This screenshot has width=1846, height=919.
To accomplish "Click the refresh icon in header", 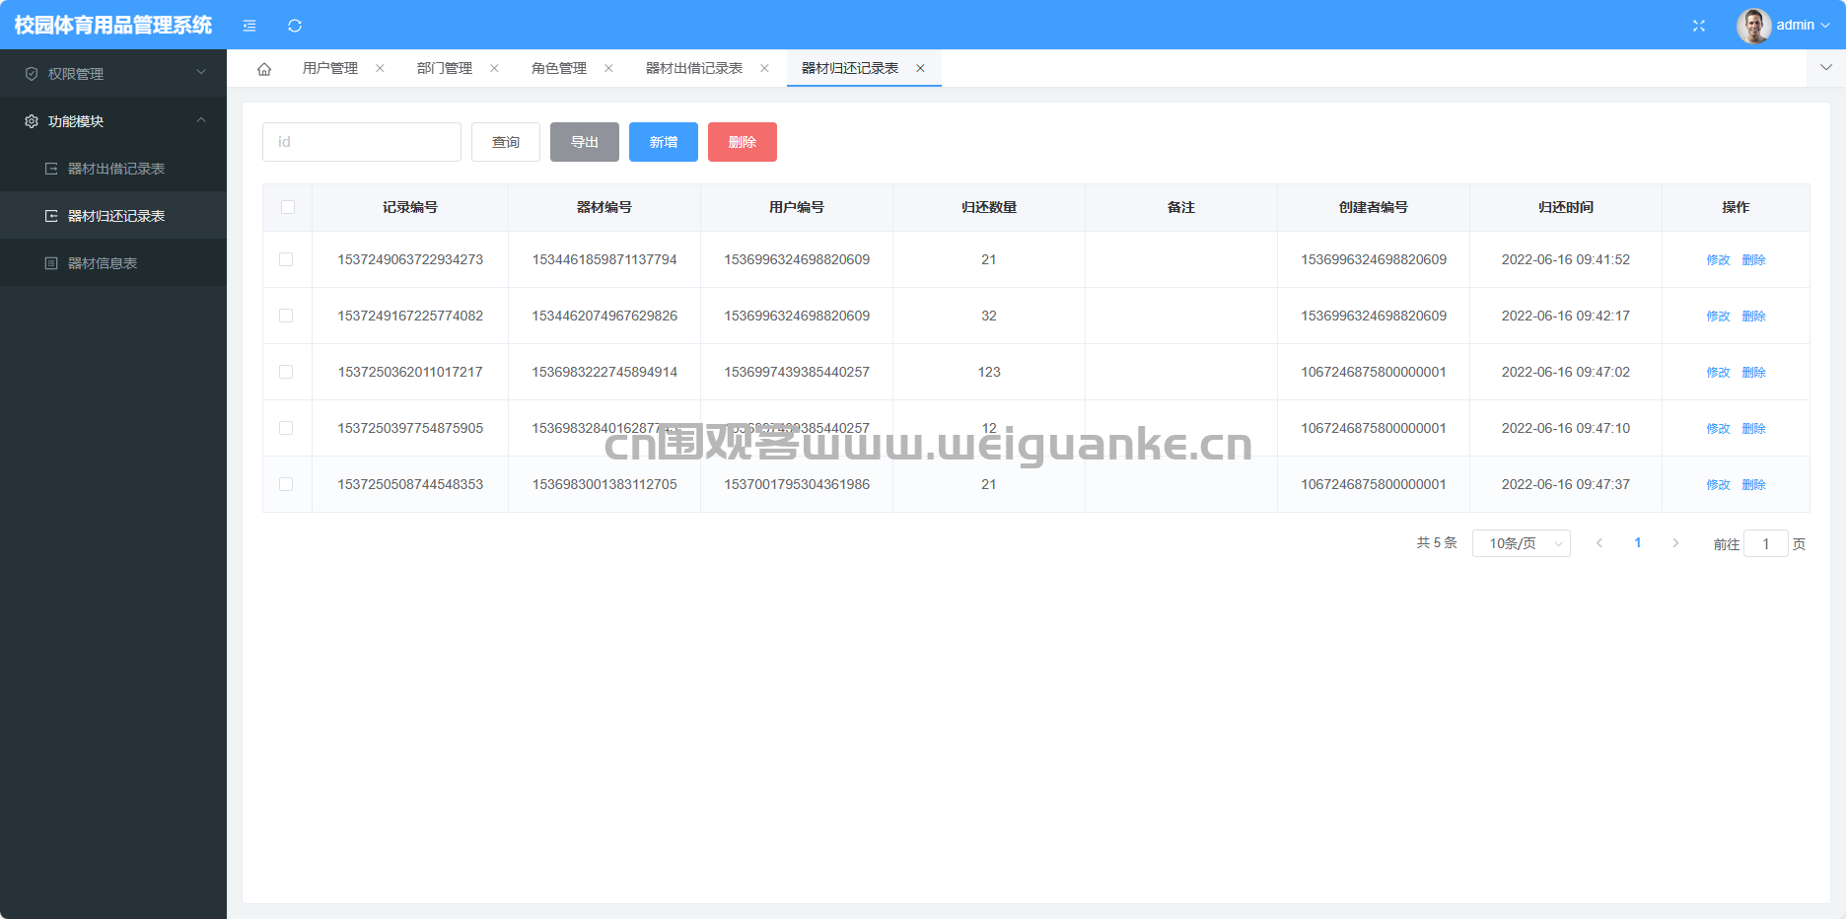I will [295, 26].
